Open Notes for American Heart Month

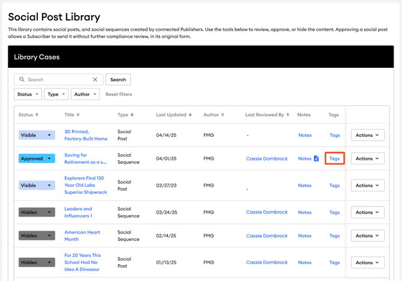click(x=305, y=236)
